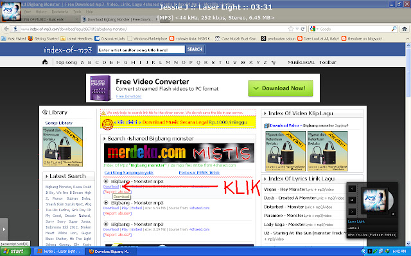Viewport: 411px width, 256px height.
Task: Click the Download Video link
Action: pos(284,125)
